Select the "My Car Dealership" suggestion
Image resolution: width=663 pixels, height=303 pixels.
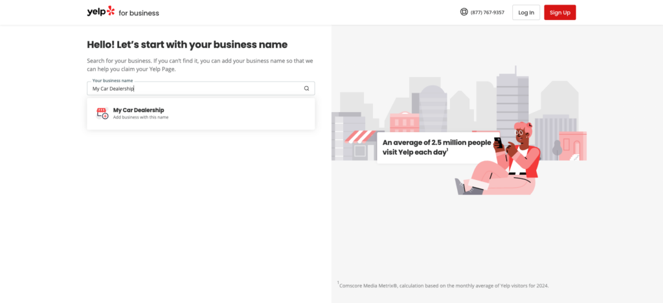pos(201,114)
